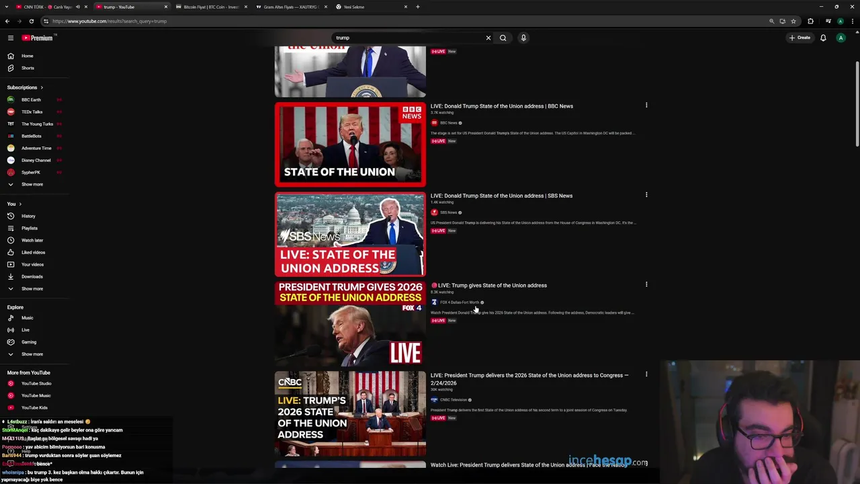Start voice search with the microphone
Image resolution: width=860 pixels, height=484 pixels.
[x=523, y=38]
